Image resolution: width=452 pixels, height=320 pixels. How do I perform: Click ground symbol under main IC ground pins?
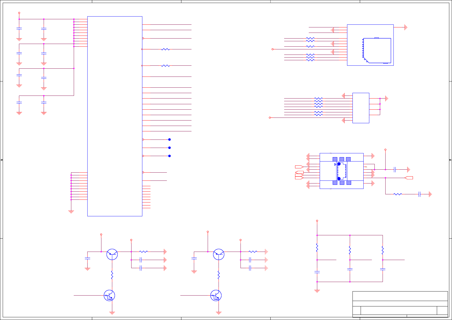click(71, 212)
